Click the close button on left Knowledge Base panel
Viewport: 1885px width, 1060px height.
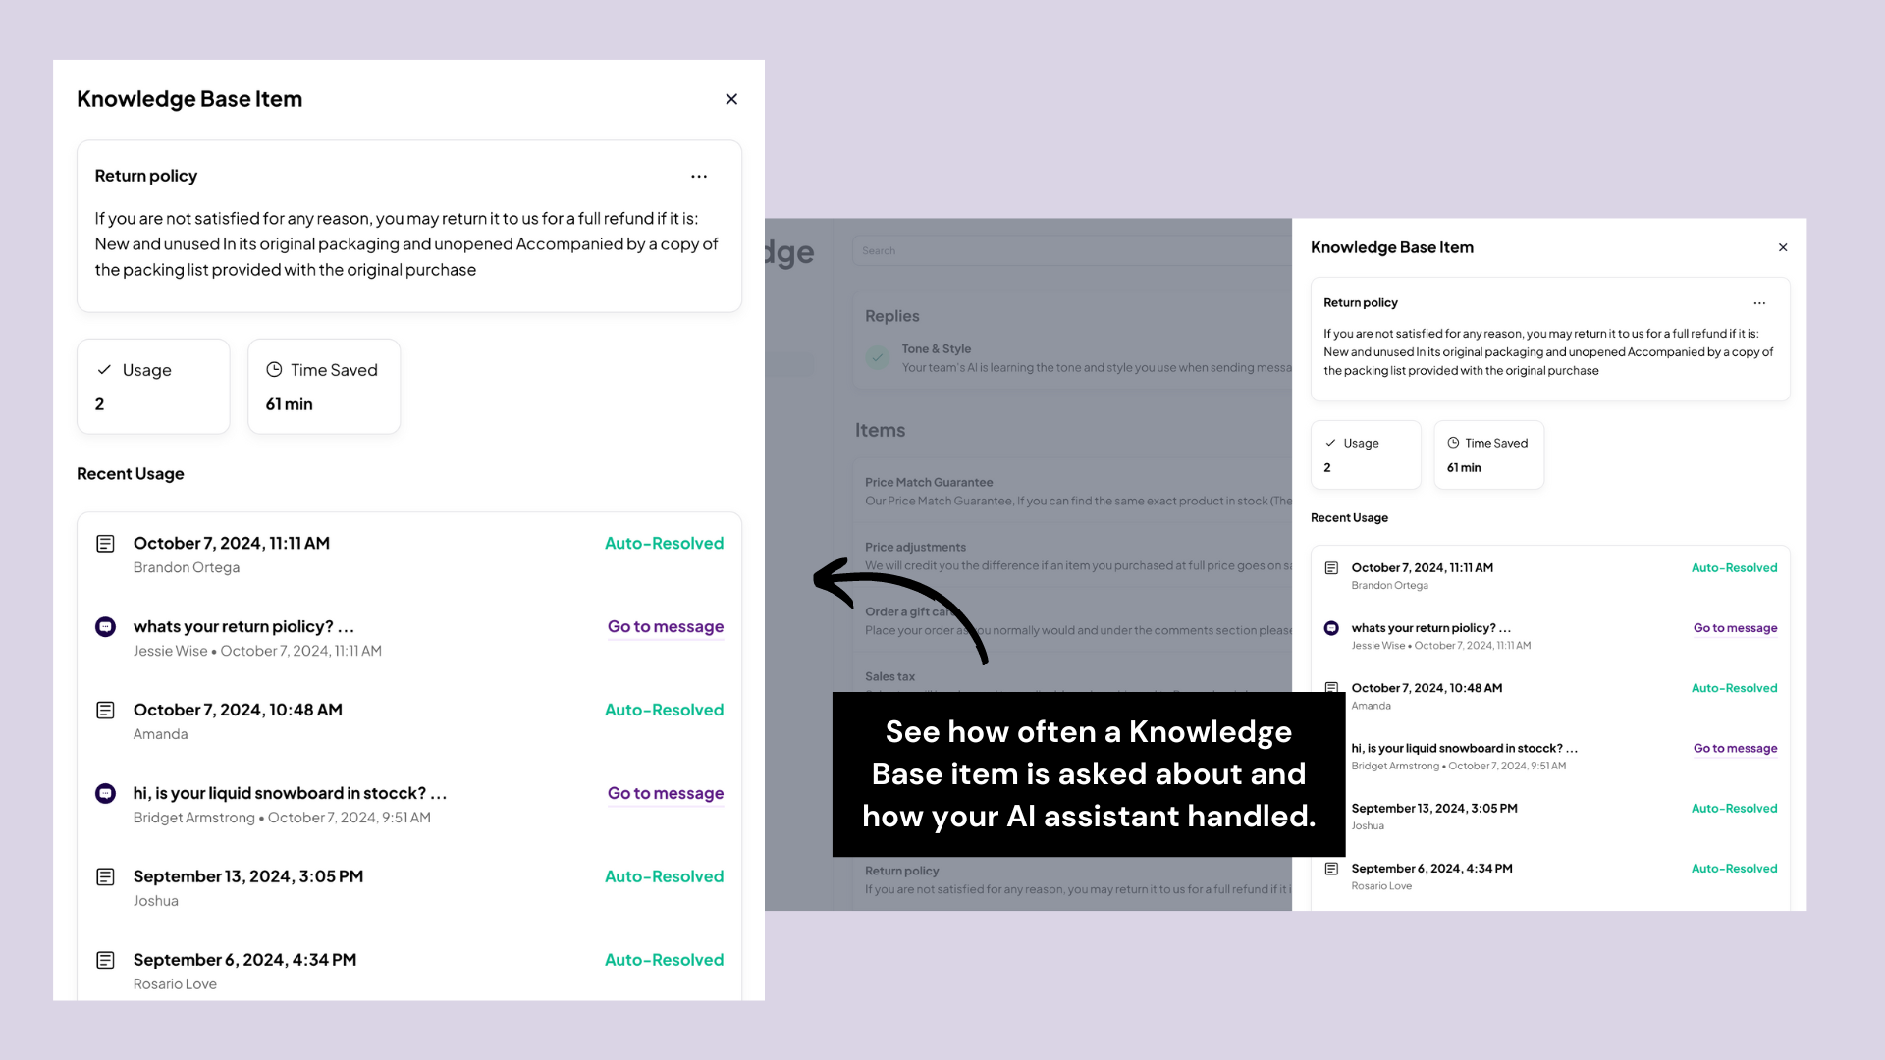pos(731,98)
